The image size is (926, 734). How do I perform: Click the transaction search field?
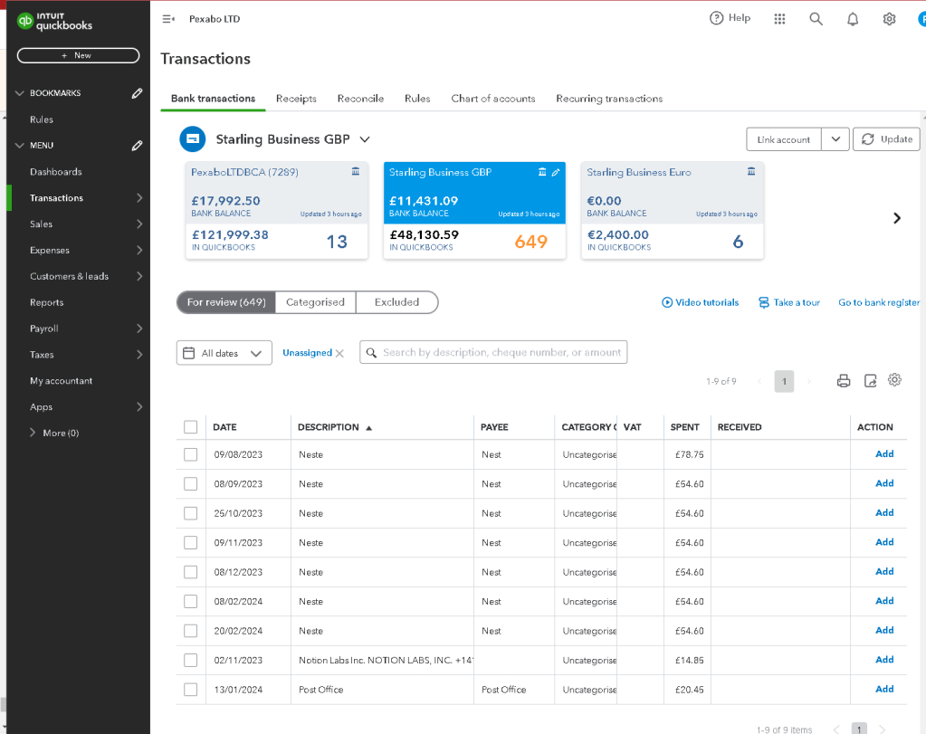pos(493,353)
